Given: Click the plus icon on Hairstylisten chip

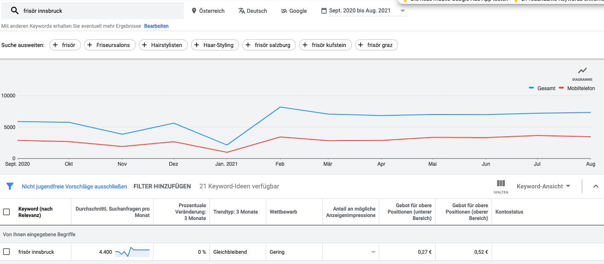Looking at the screenshot, I should (x=144, y=45).
